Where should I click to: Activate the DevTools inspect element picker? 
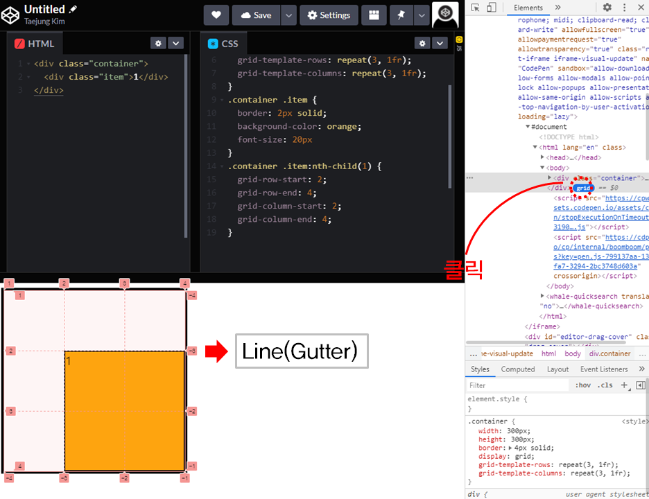tap(475, 8)
